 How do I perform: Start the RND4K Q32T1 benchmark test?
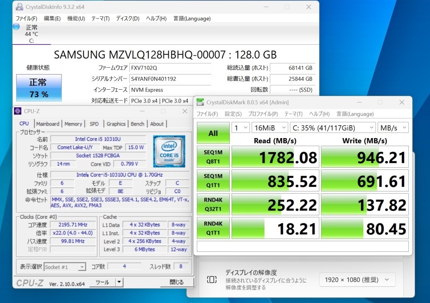tap(213, 204)
